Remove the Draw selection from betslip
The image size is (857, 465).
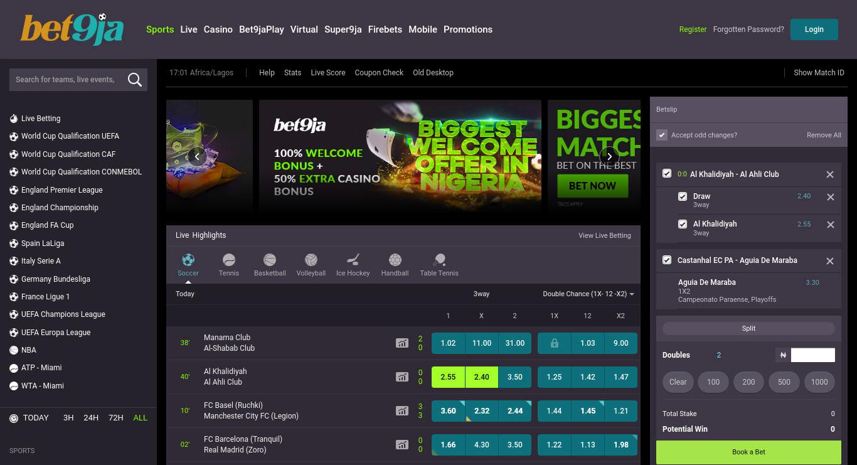(831, 197)
